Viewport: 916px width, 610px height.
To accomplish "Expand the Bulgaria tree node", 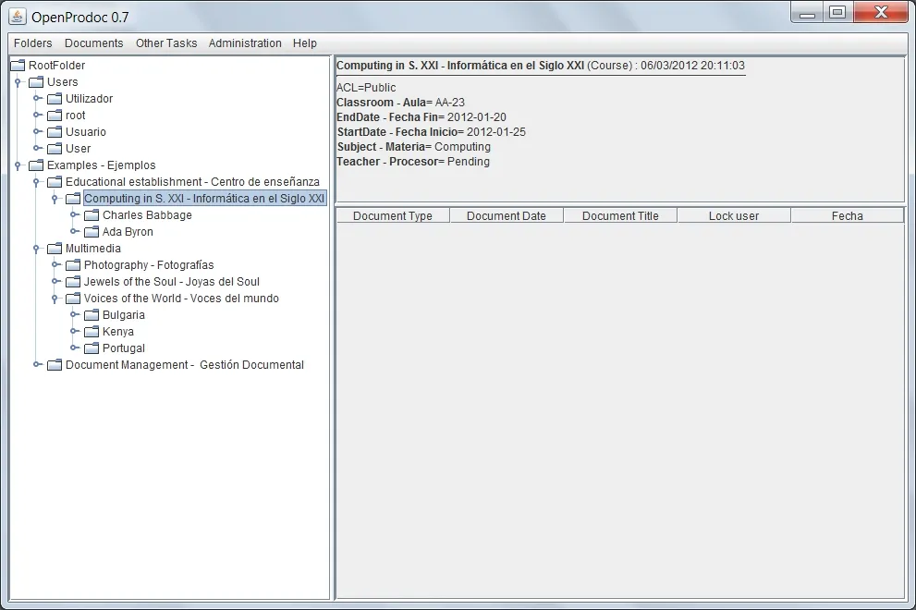I will [72, 314].
